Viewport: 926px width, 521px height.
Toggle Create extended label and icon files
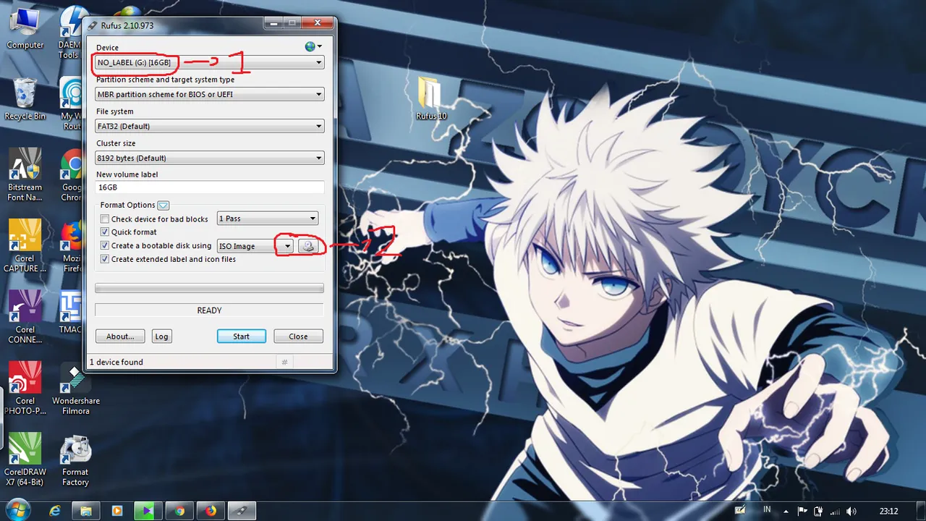[x=105, y=259]
